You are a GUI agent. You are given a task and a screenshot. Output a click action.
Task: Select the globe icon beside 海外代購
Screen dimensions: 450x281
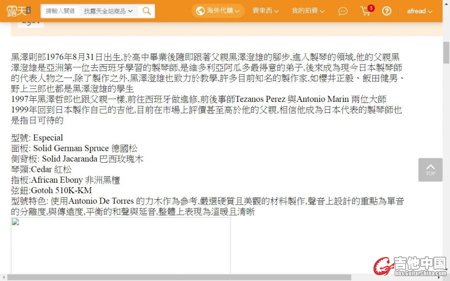coord(200,11)
